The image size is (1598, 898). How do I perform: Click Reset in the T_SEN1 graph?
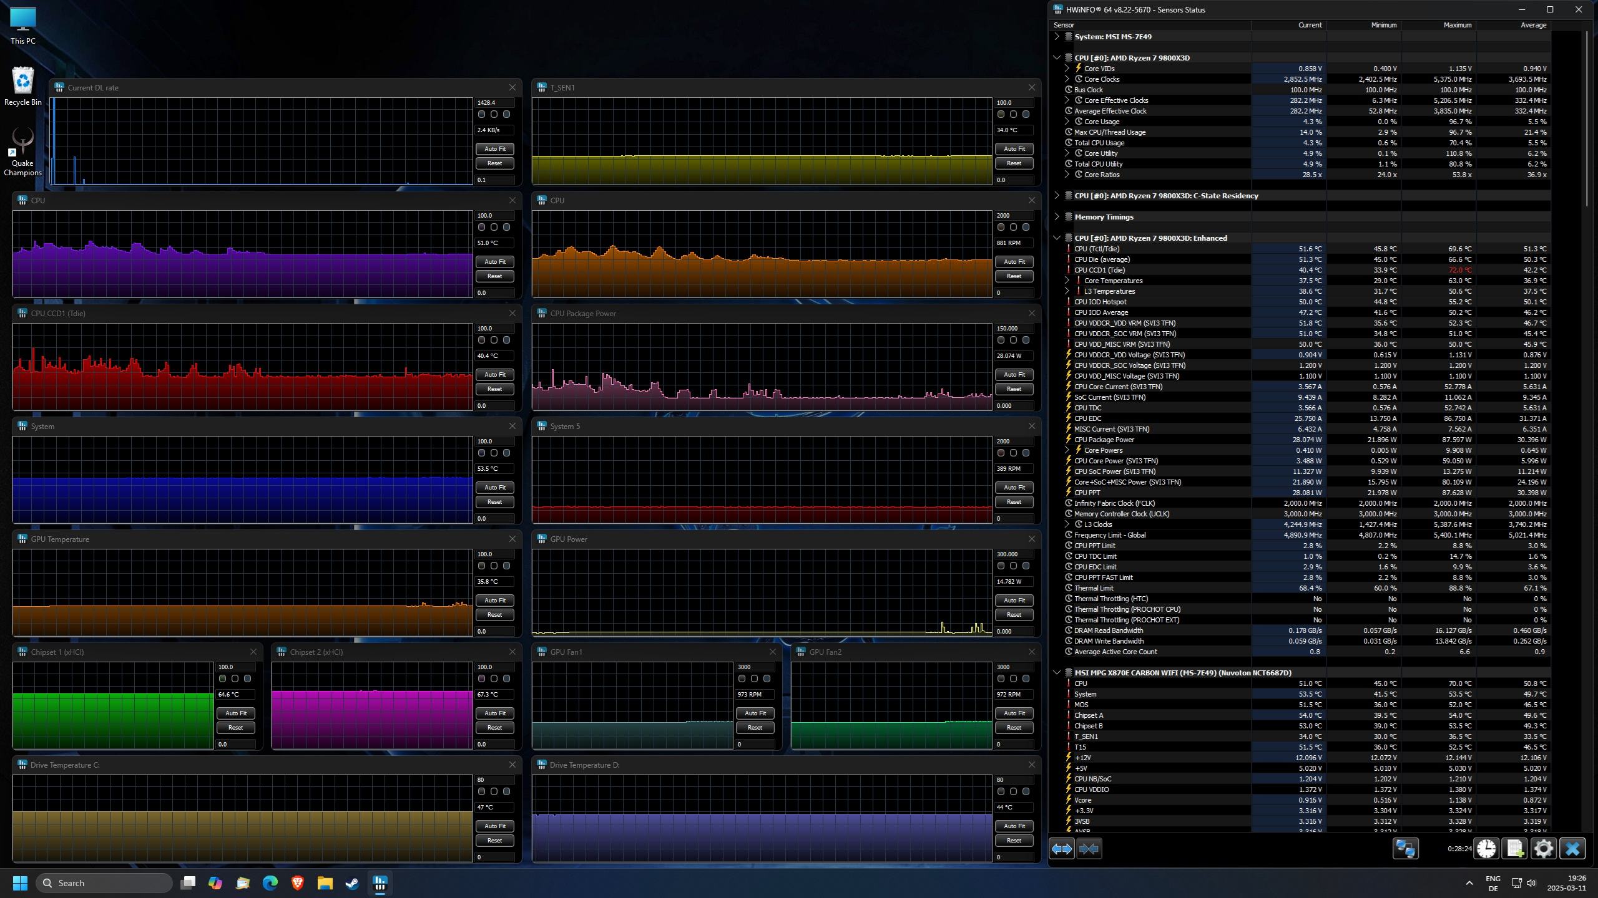point(1014,163)
